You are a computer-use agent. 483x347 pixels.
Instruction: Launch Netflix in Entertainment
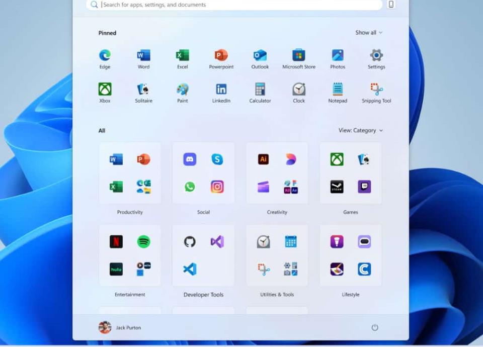pos(116,242)
